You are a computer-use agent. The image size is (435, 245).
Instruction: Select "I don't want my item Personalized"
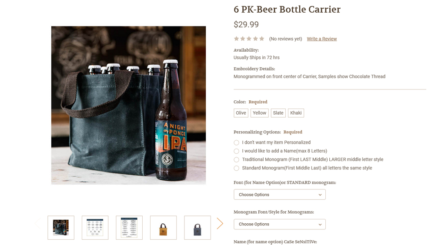coord(236,142)
